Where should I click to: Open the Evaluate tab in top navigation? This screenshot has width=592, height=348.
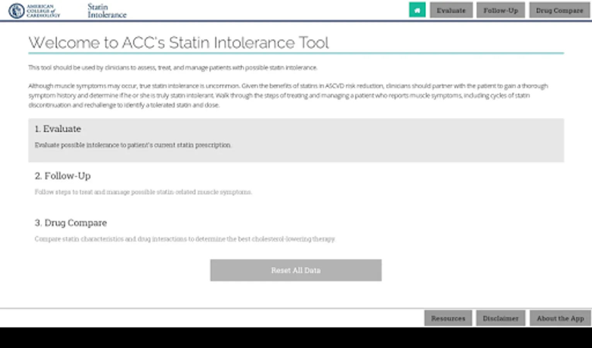tap(451, 10)
